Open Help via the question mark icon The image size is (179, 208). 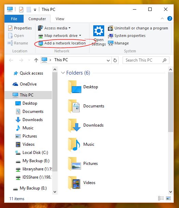[170, 18]
